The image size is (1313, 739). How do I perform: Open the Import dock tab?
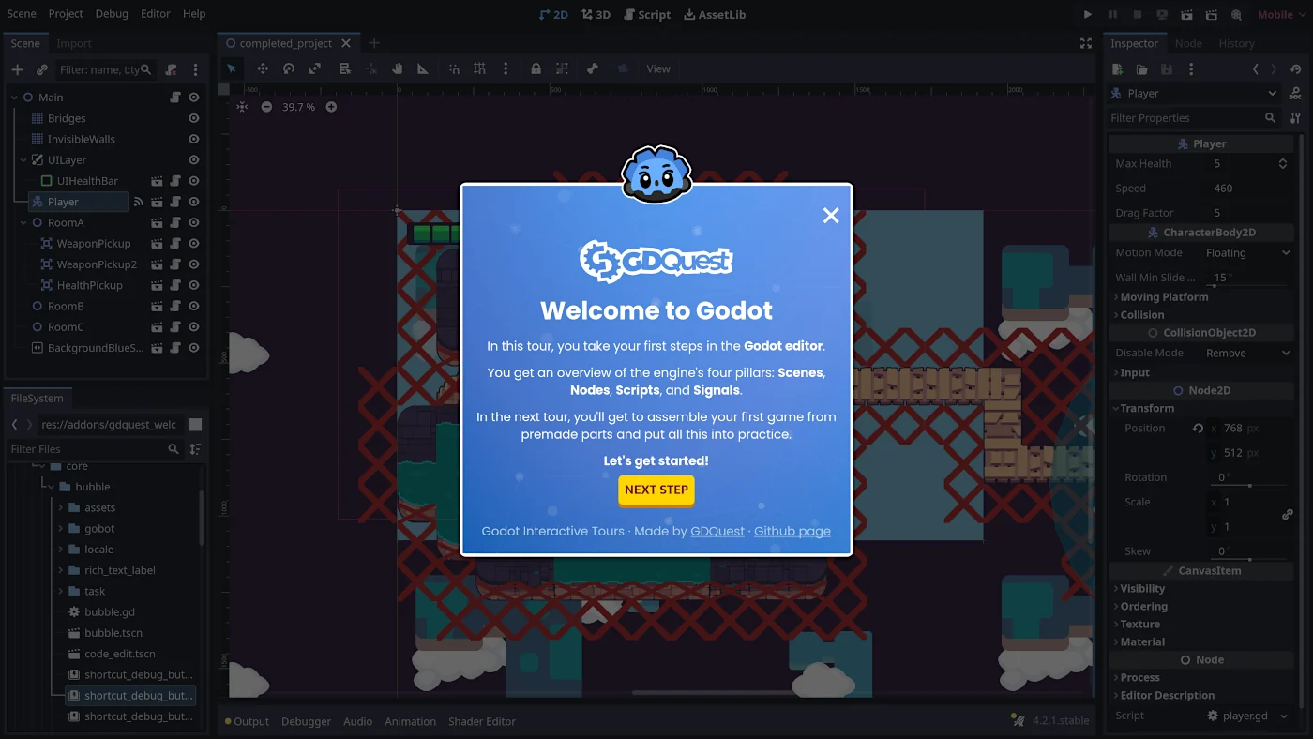(x=74, y=43)
